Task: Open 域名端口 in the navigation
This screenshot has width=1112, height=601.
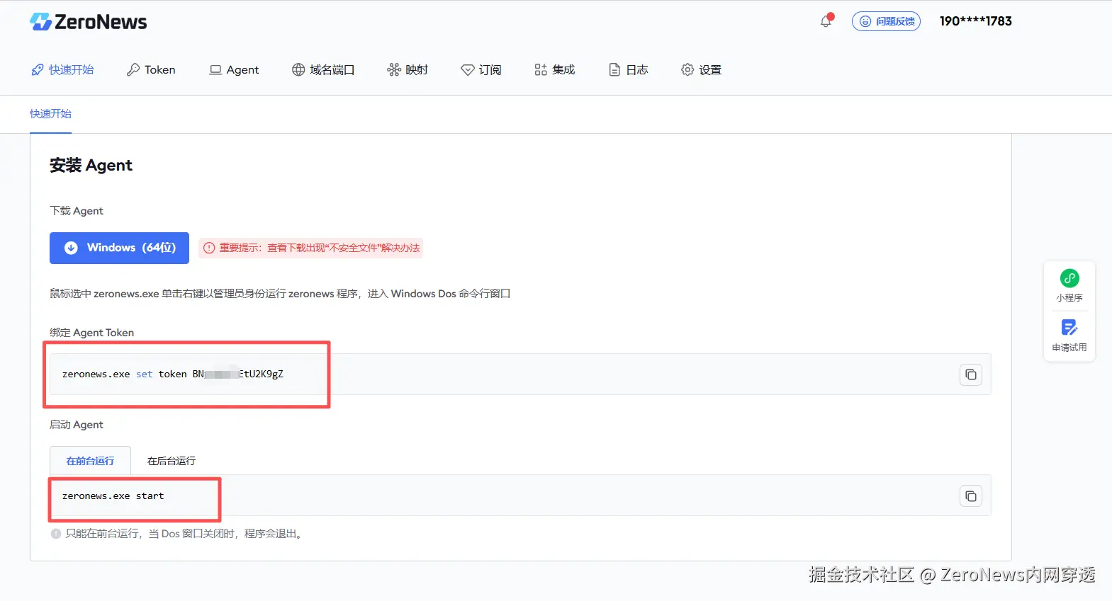Action: (x=323, y=69)
